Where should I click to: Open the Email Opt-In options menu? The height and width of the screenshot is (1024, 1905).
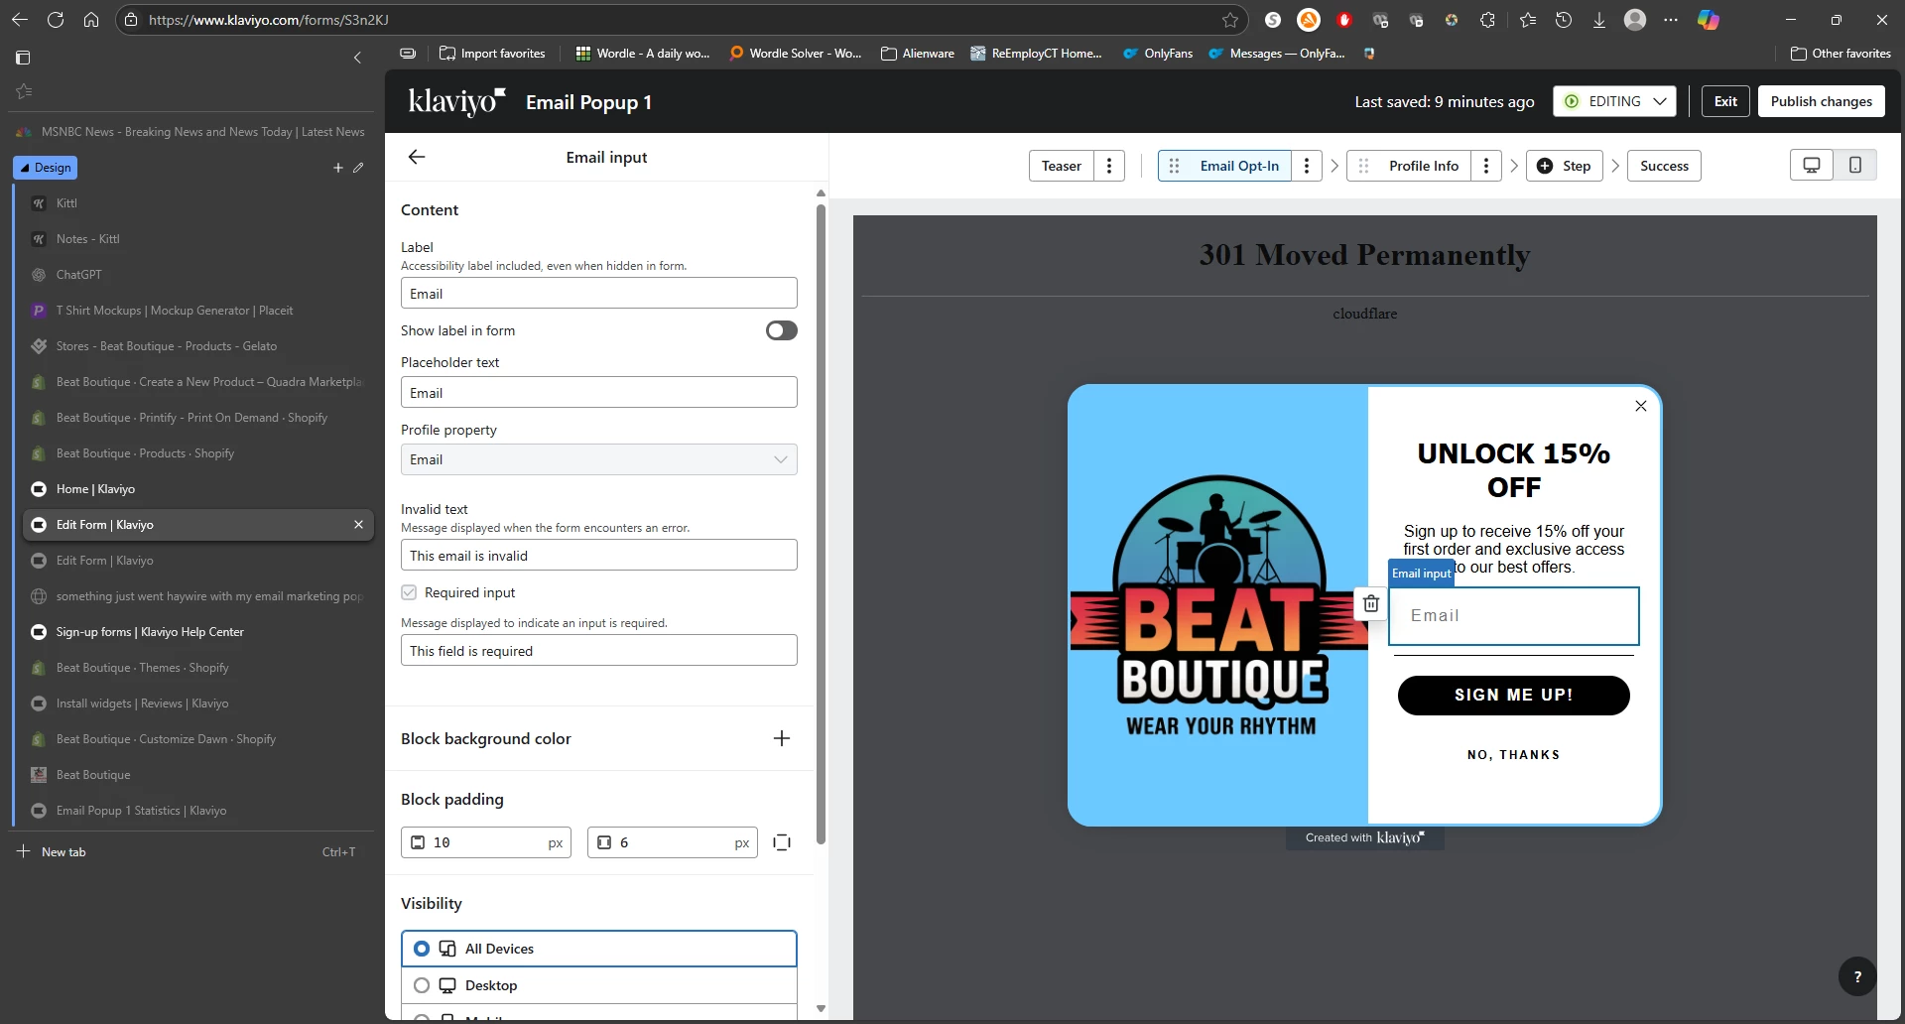click(1307, 166)
